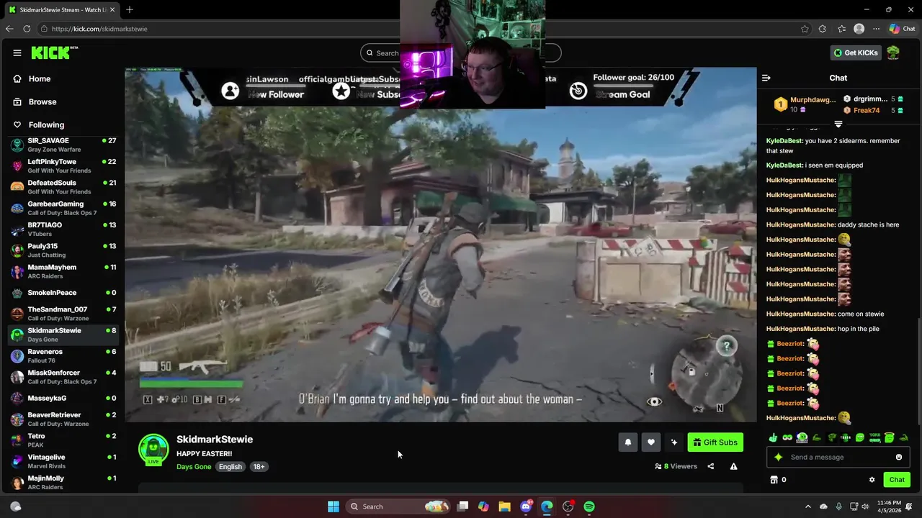Toggle follow with the heart icon

[650, 442]
